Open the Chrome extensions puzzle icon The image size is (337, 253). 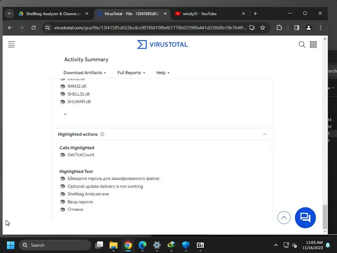[x=279, y=28]
